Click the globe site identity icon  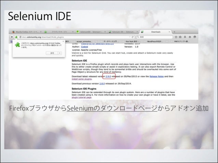20,37
